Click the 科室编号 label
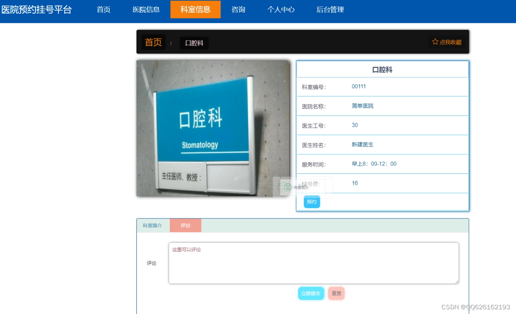 pyautogui.click(x=314, y=87)
